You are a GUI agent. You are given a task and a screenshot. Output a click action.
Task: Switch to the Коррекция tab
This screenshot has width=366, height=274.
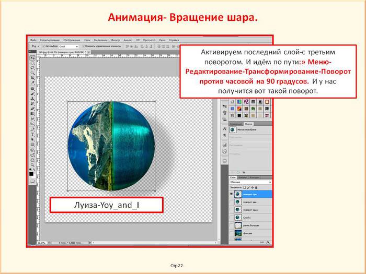236,124
